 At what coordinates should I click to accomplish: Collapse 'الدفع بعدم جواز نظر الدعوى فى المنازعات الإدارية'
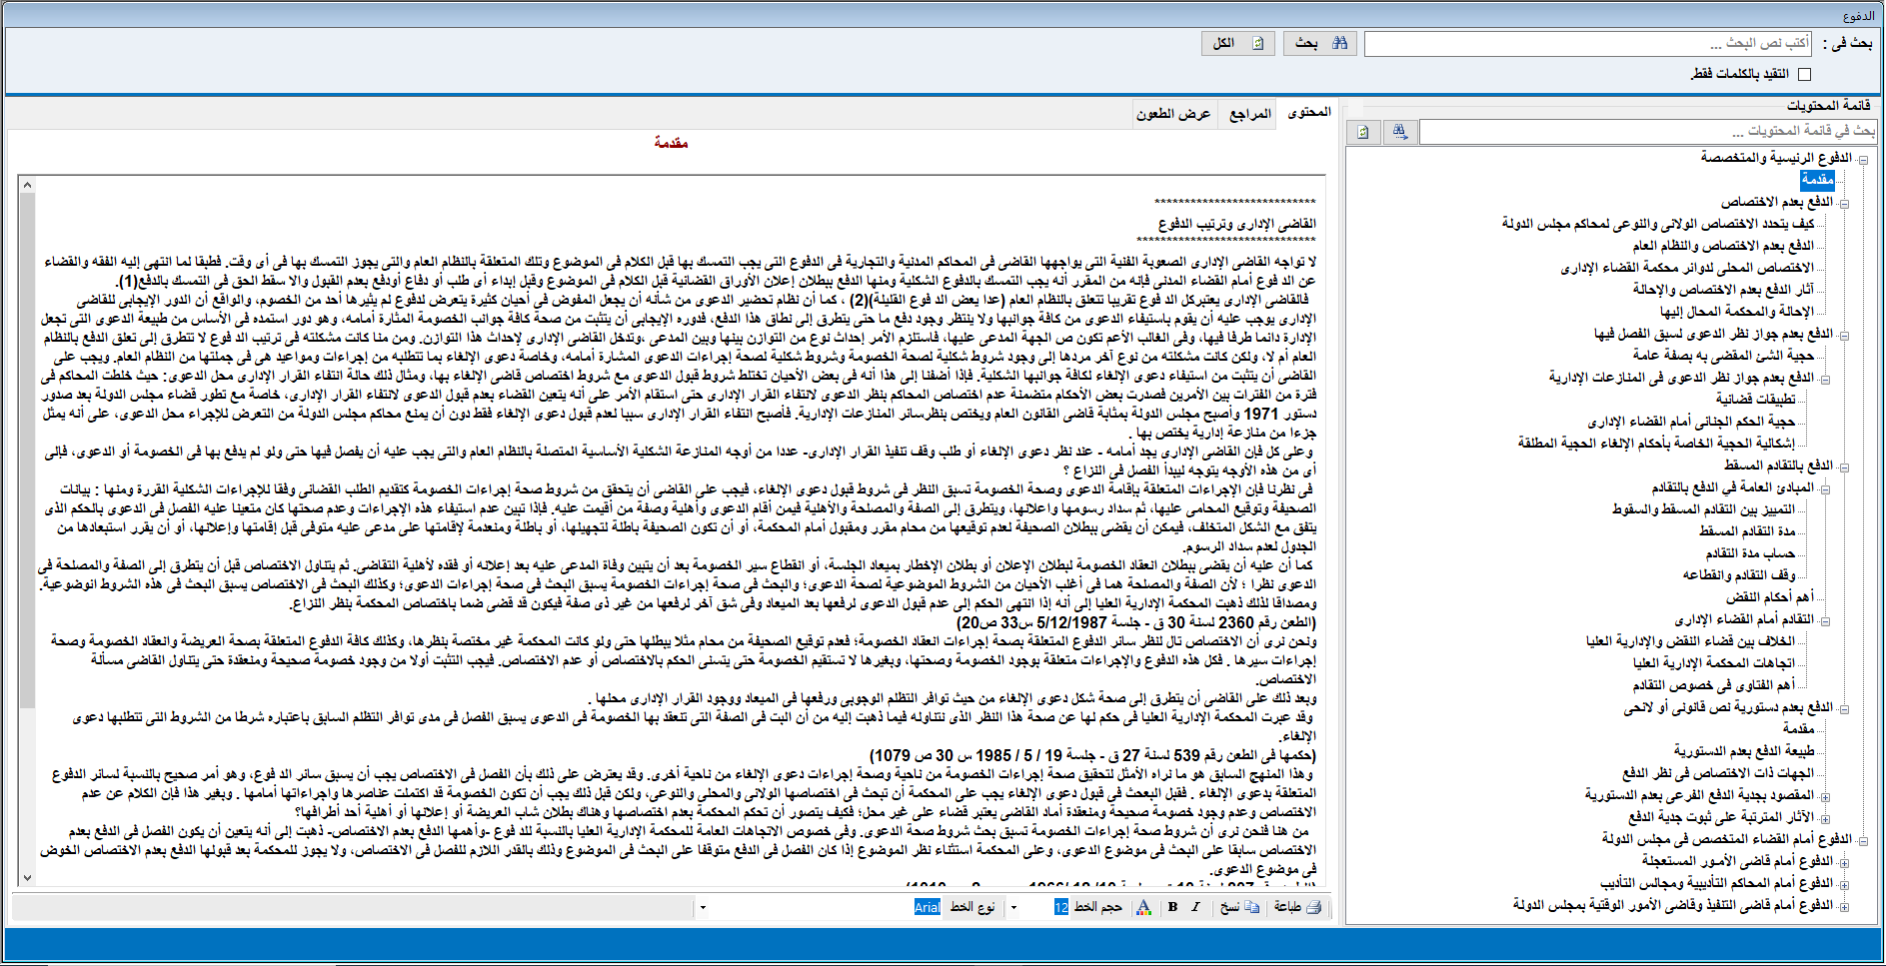(x=1825, y=379)
